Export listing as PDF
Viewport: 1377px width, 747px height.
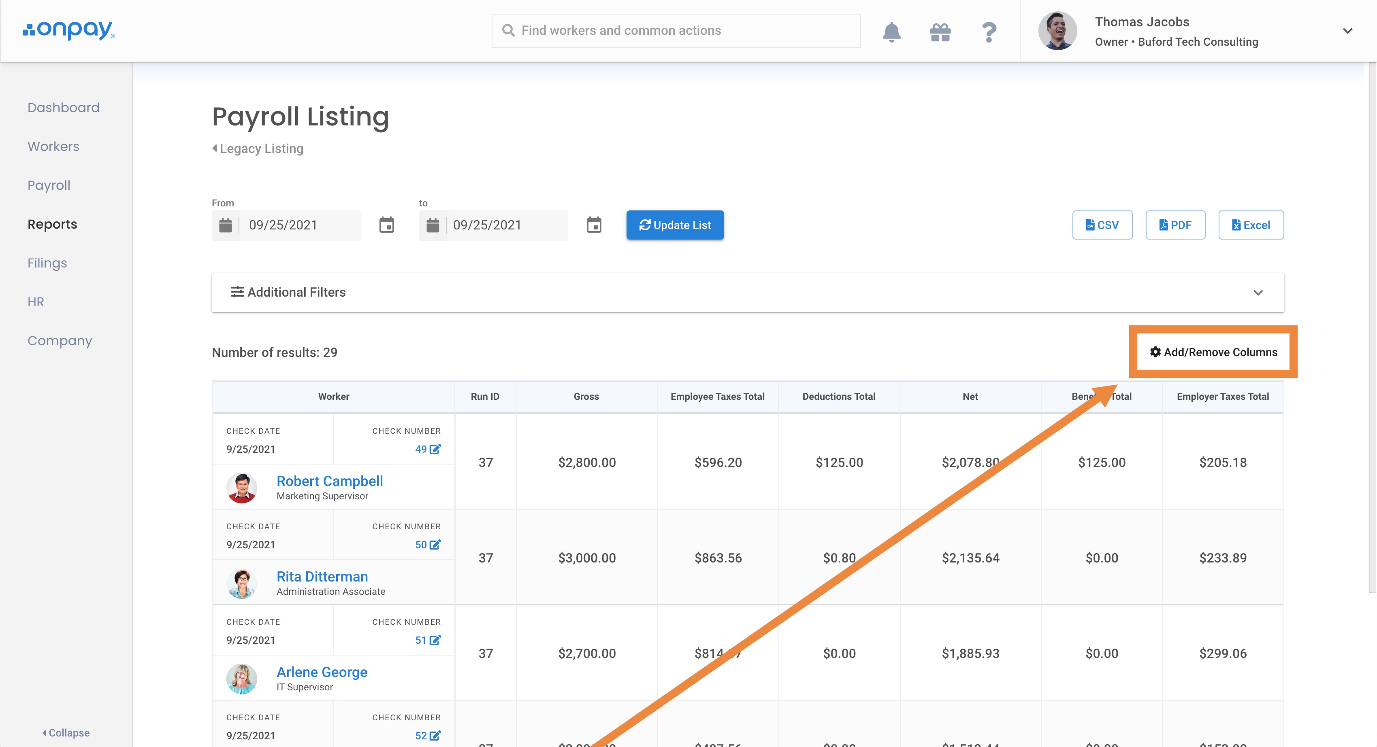click(1175, 225)
